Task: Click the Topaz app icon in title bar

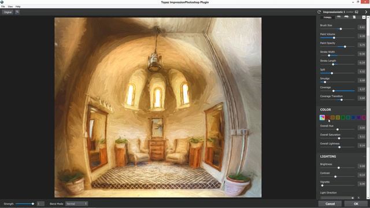Action: click(x=2, y=2)
